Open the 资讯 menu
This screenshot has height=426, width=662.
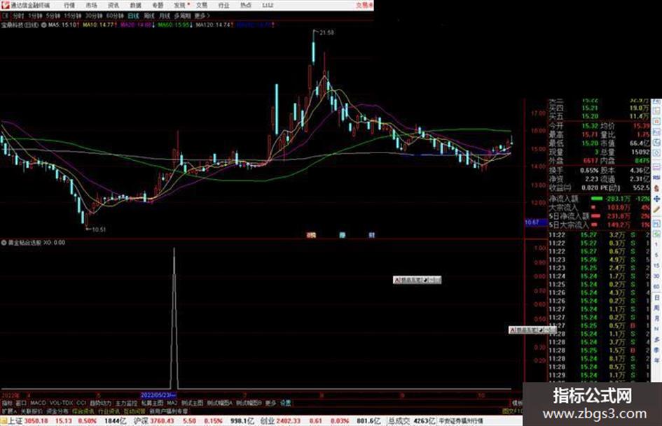point(113,5)
